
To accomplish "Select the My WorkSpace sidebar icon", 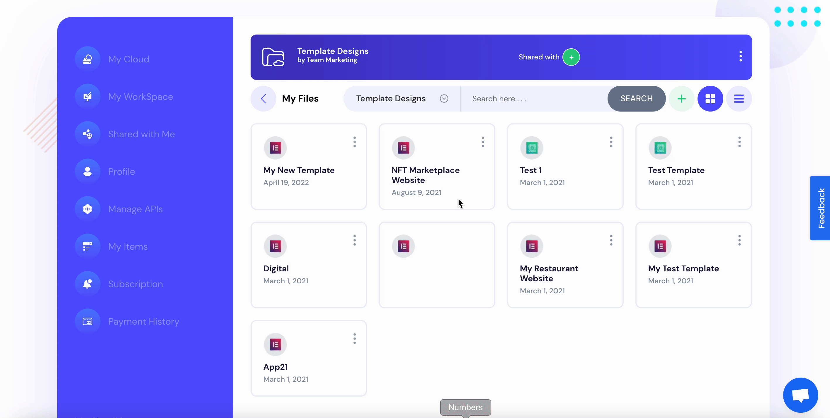I will coord(87,97).
